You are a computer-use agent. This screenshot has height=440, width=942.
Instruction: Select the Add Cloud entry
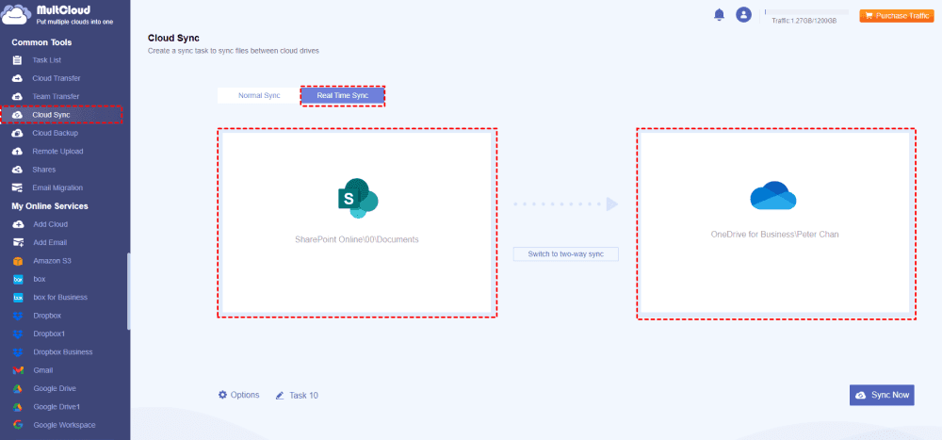[x=51, y=224]
